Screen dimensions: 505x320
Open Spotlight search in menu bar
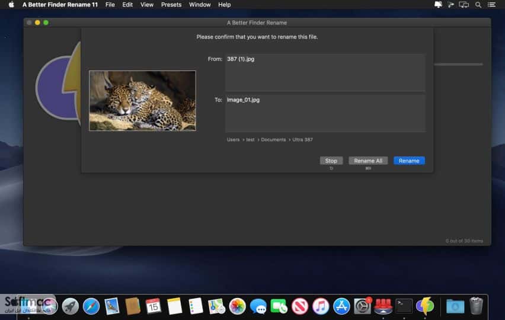pyautogui.click(x=478, y=5)
